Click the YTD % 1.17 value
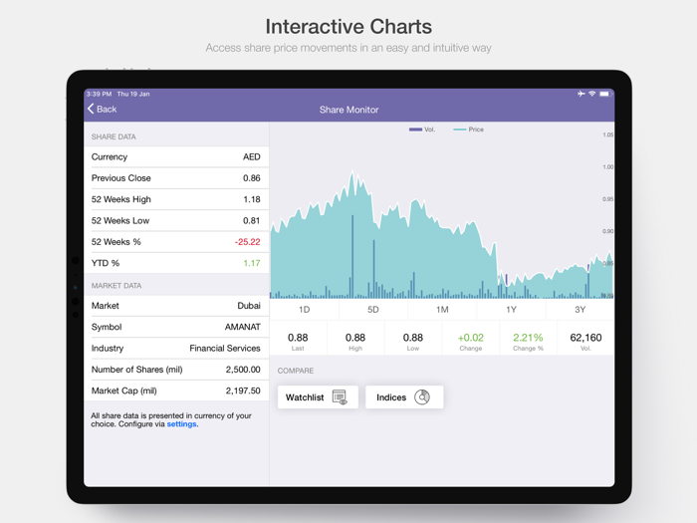697x523 pixels. (x=252, y=263)
